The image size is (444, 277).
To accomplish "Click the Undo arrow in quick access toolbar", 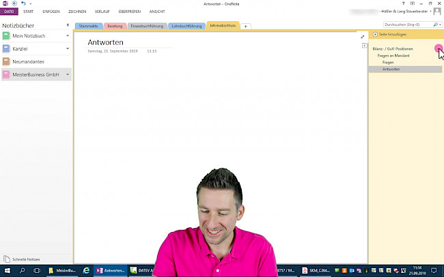I will (23, 4).
